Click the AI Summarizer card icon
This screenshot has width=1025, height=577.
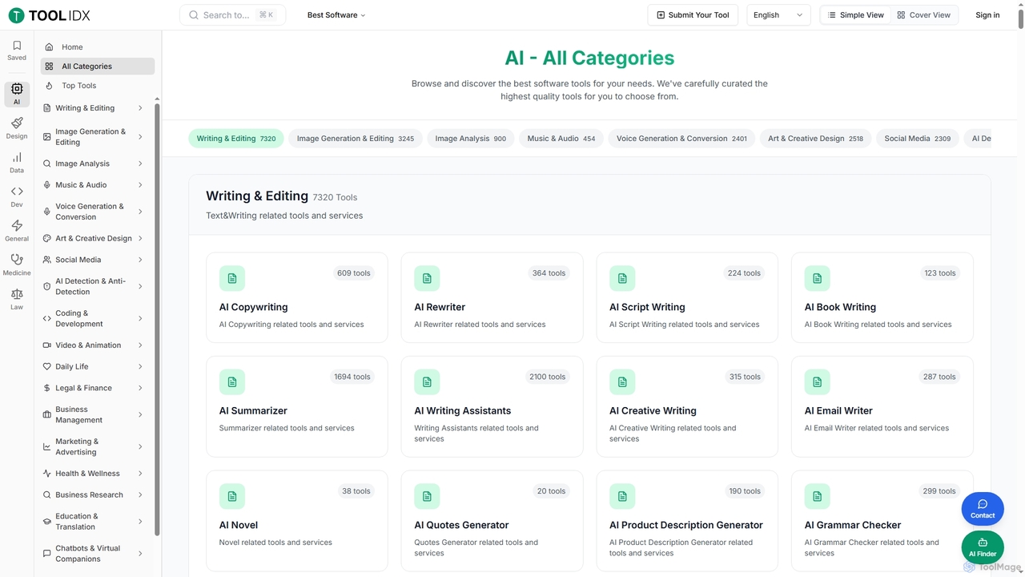232,381
